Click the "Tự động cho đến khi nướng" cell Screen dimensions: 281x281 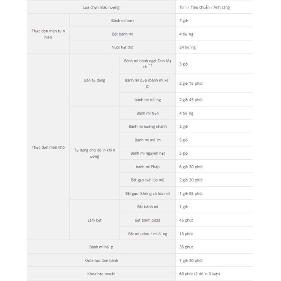94,153
